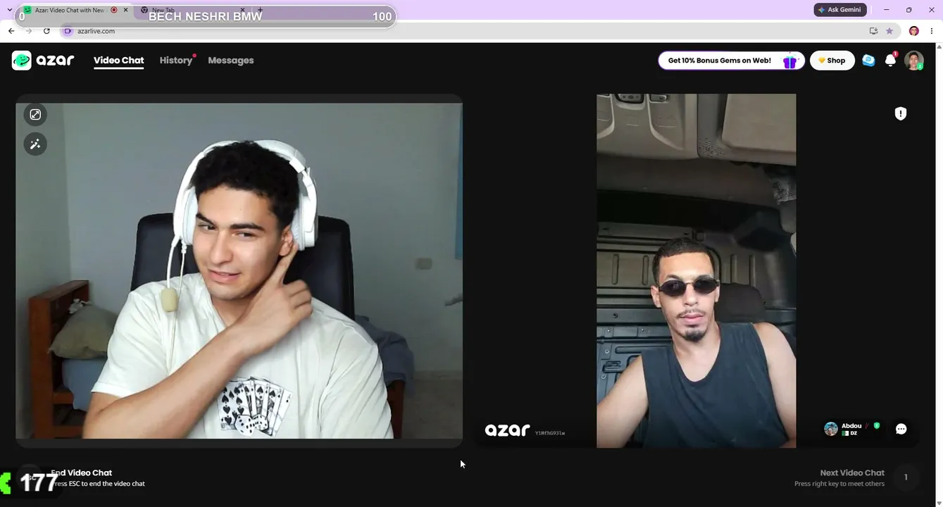Go back in the browser
The image size is (943, 507).
(11, 31)
